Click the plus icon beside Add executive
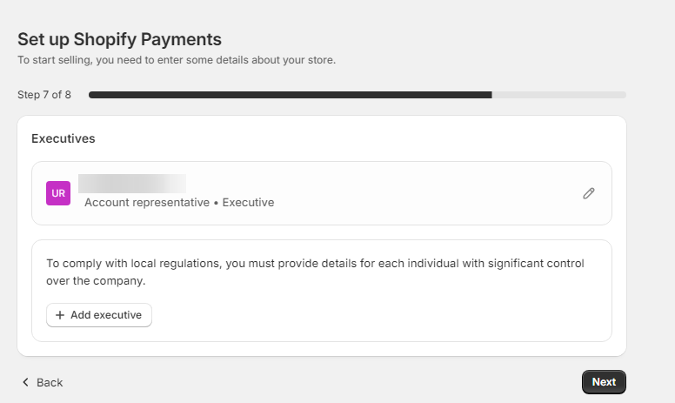The width and height of the screenshot is (675, 403). (60, 315)
